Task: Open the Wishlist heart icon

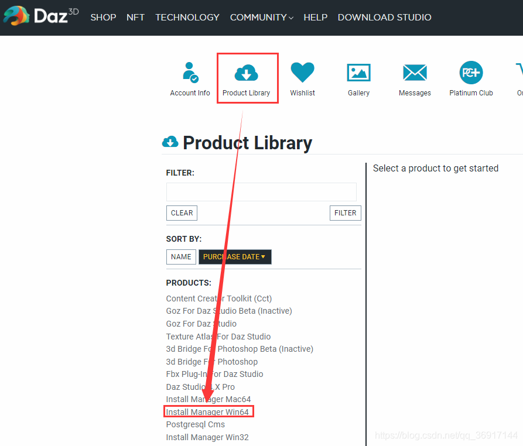Action: [x=302, y=72]
